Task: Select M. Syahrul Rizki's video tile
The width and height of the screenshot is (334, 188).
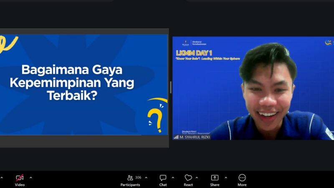Action: tap(253, 88)
